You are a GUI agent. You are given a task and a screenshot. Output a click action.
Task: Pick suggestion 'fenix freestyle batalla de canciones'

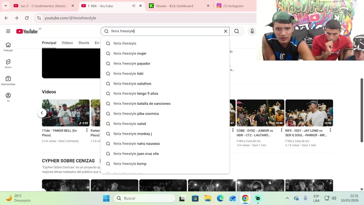[165, 103]
